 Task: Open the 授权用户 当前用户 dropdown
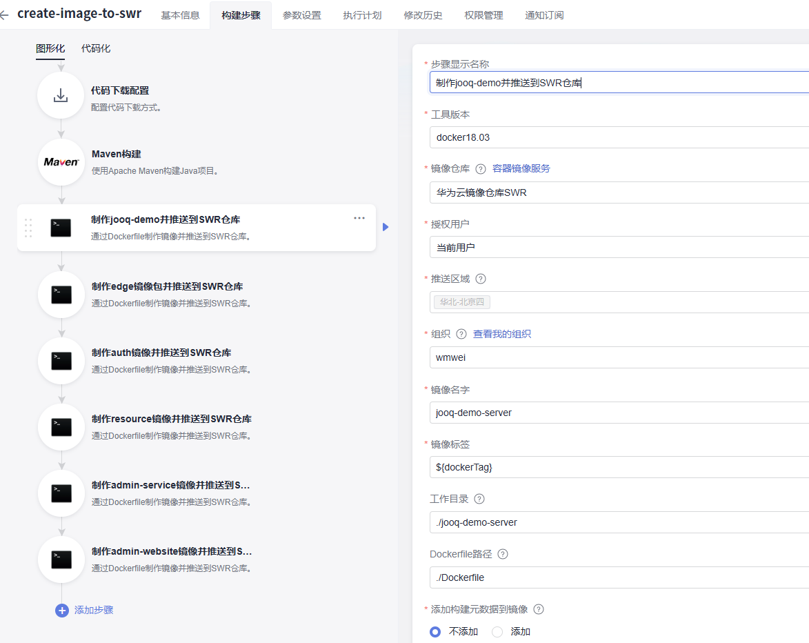coord(619,247)
